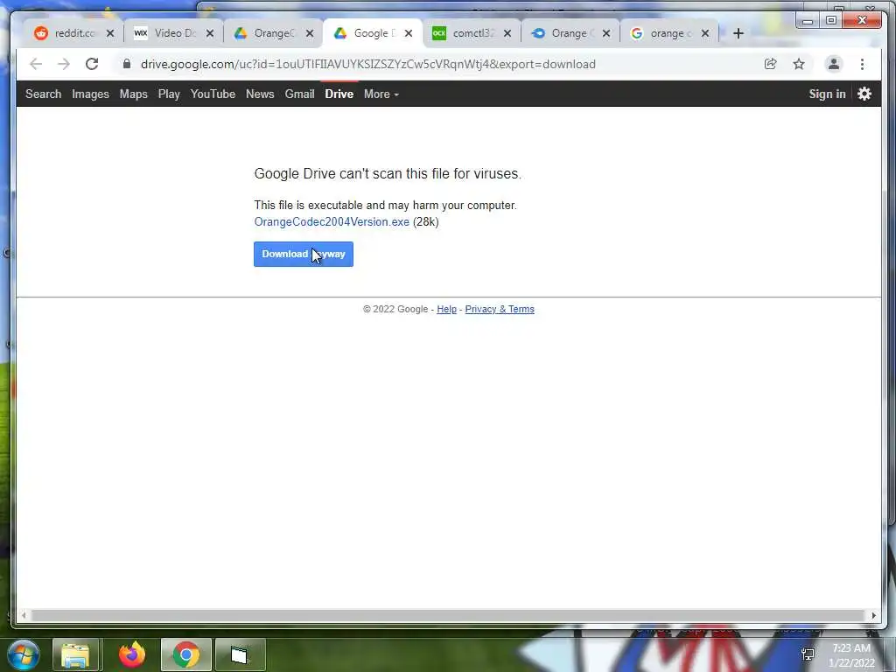Image resolution: width=896 pixels, height=672 pixels.
Task: Click the padlock site info icon
Action: (127, 64)
